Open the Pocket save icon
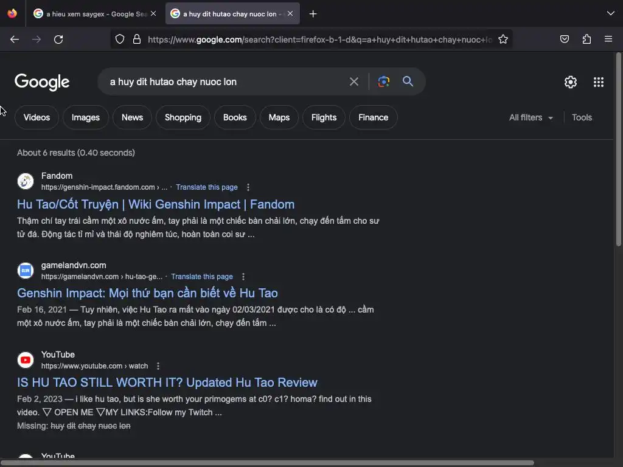 [x=564, y=39]
